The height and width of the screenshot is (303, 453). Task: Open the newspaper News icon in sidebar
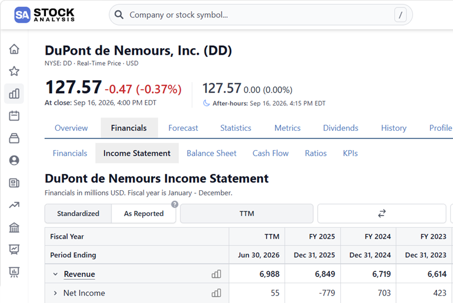[14, 183]
